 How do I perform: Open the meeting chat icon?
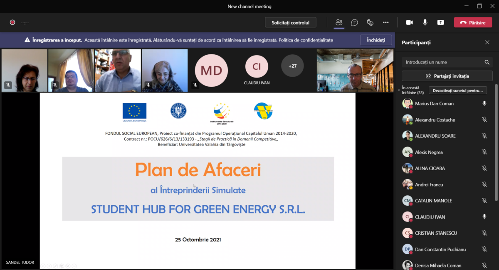click(354, 22)
